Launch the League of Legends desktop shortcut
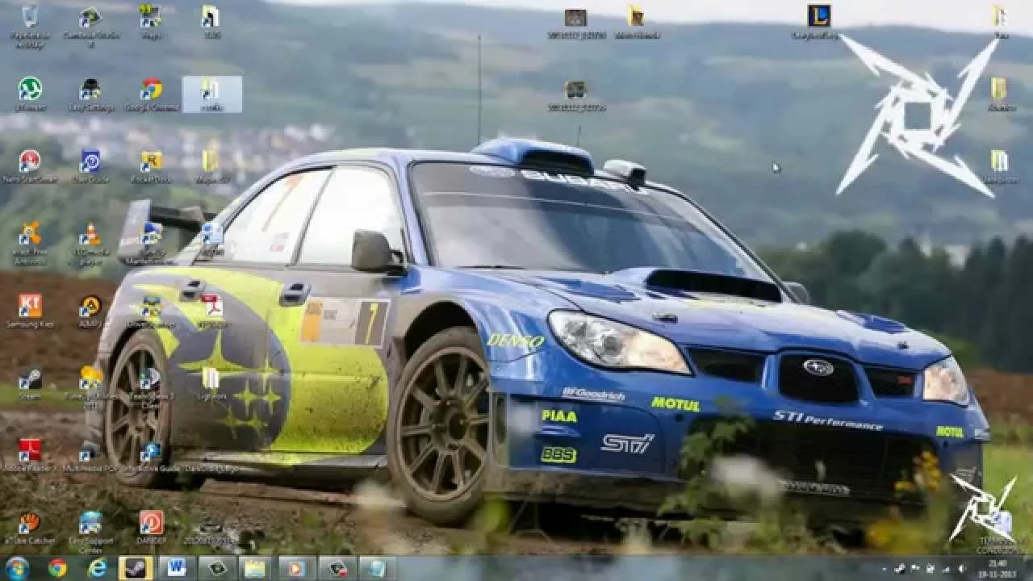1033x581 pixels. point(818,22)
